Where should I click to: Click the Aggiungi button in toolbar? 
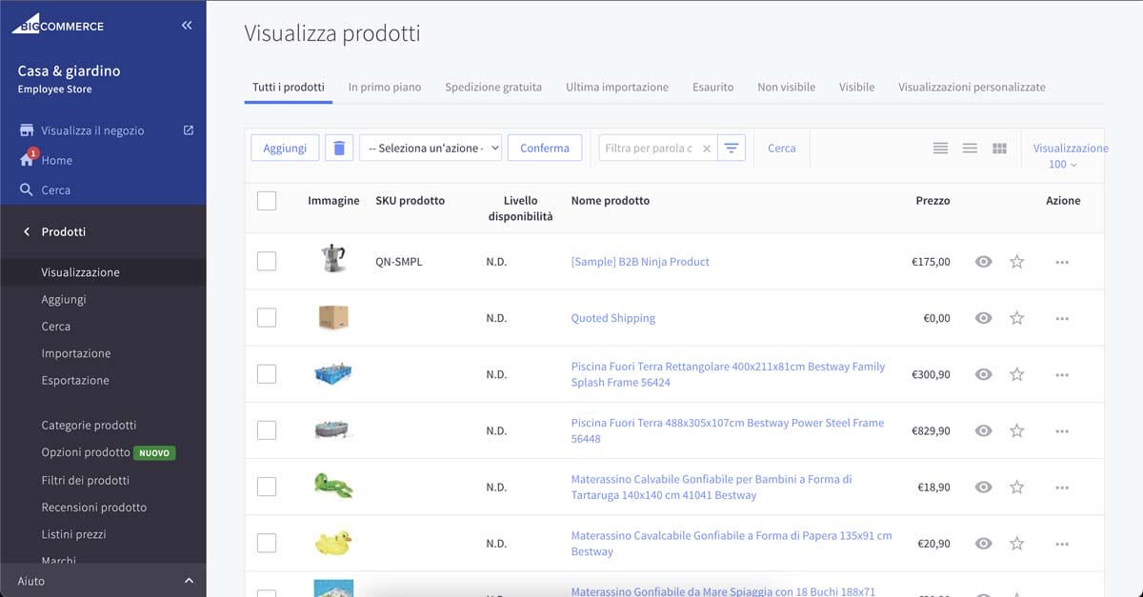[x=285, y=148]
